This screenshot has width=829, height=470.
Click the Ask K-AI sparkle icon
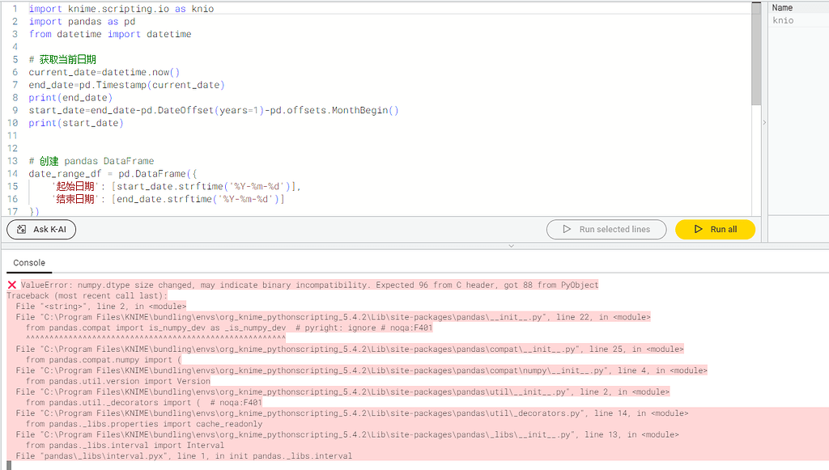click(x=22, y=230)
